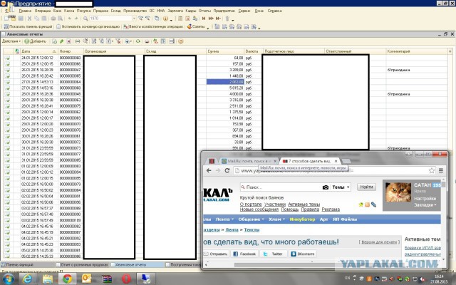Switch to Отчет о розничных продажах window tab
The image size is (456, 285).
coord(82,264)
